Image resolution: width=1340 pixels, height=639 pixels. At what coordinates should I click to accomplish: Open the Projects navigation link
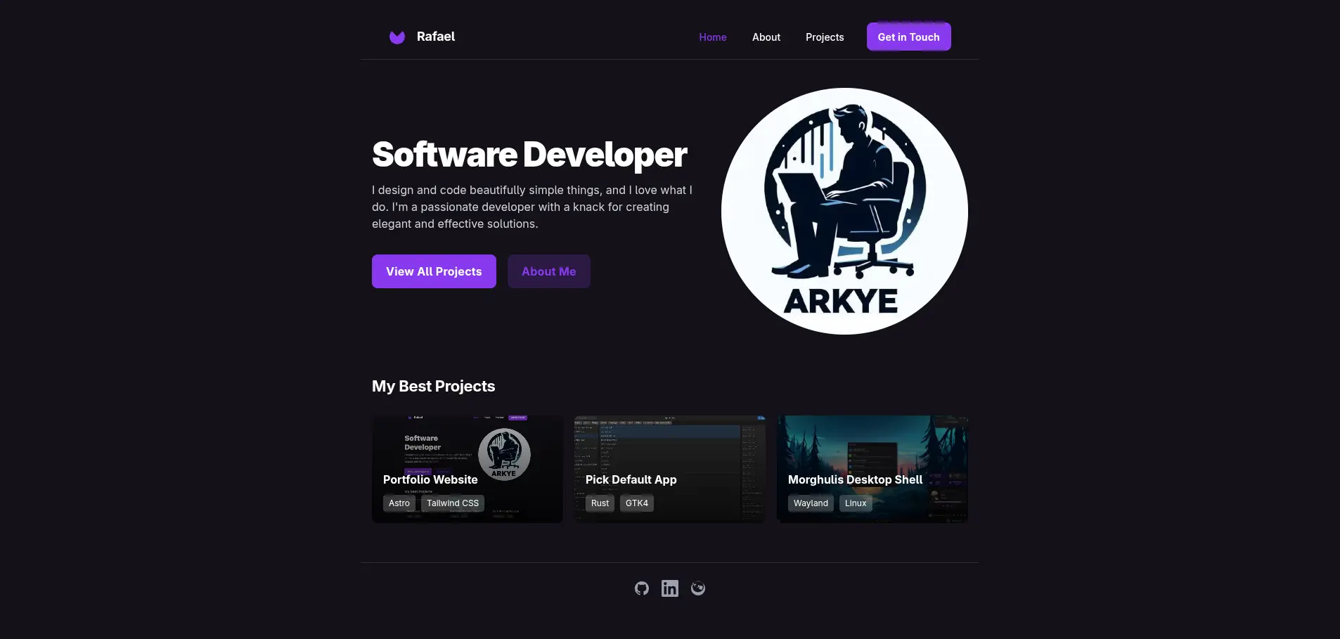(825, 37)
